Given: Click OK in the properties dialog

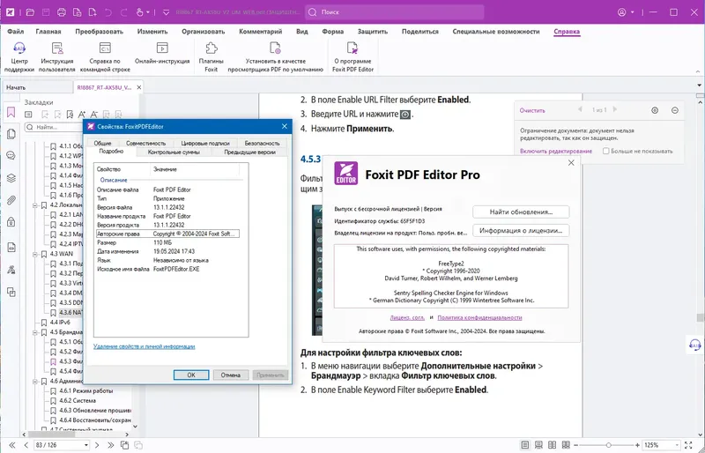Looking at the screenshot, I should (191, 375).
